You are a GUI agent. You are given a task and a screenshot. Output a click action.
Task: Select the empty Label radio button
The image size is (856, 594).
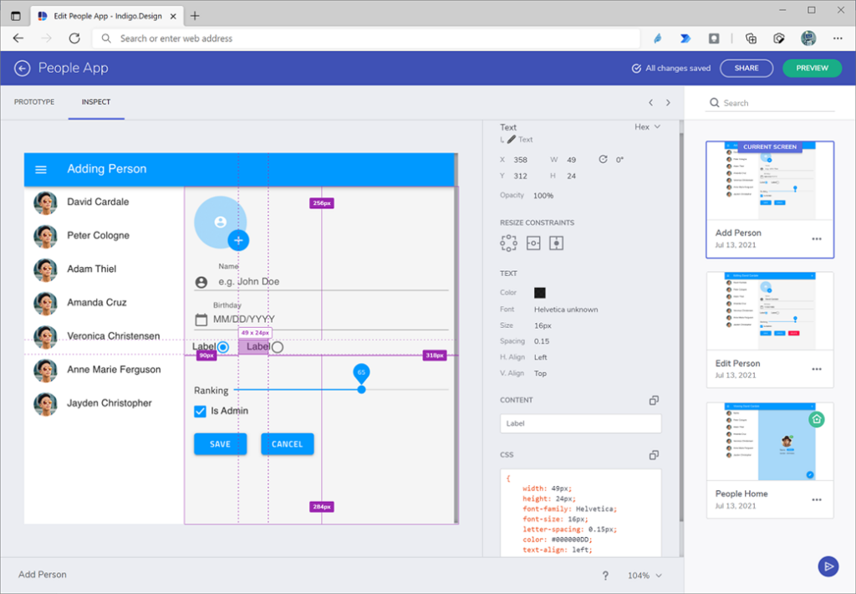277,346
